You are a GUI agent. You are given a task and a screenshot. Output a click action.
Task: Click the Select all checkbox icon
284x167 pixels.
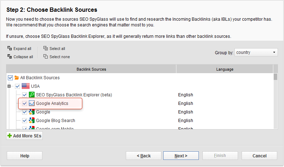point(46,48)
